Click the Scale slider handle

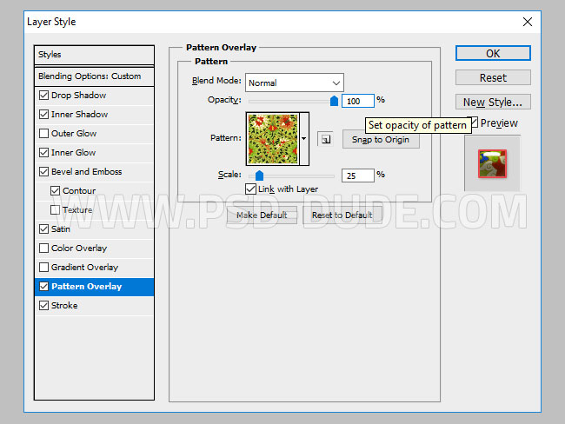click(259, 176)
